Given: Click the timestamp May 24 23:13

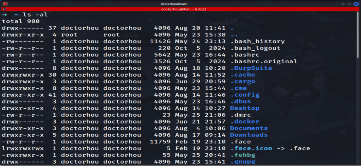Looking at the screenshot, I should 200,41.
